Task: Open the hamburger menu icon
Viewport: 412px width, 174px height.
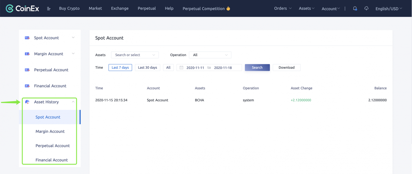Action: click(49, 8)
